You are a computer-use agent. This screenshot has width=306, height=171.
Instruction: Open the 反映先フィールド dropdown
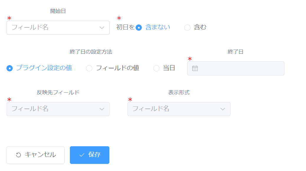58,109
